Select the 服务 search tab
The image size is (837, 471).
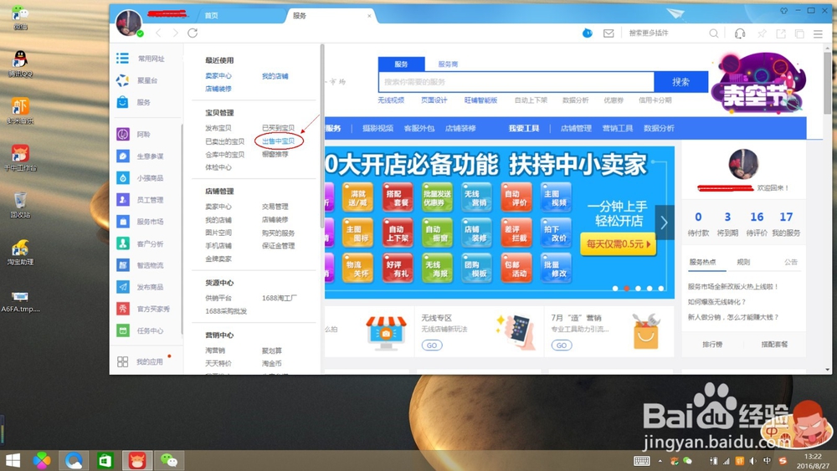[x=402, y=64]
